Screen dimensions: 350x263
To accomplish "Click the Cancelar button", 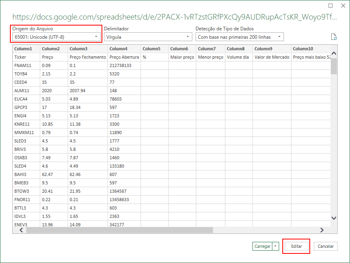I will pyautogui.click(x=325, y=247).
